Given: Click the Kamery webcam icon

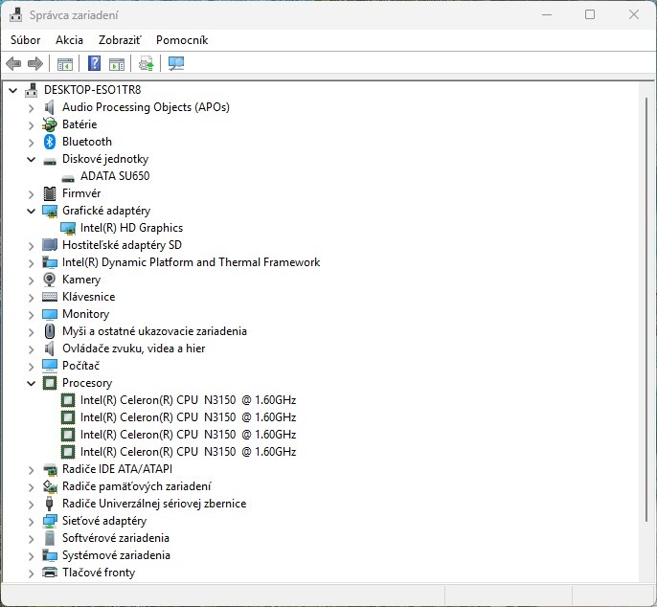Looking at the screenshot, I should pos(50,280).
